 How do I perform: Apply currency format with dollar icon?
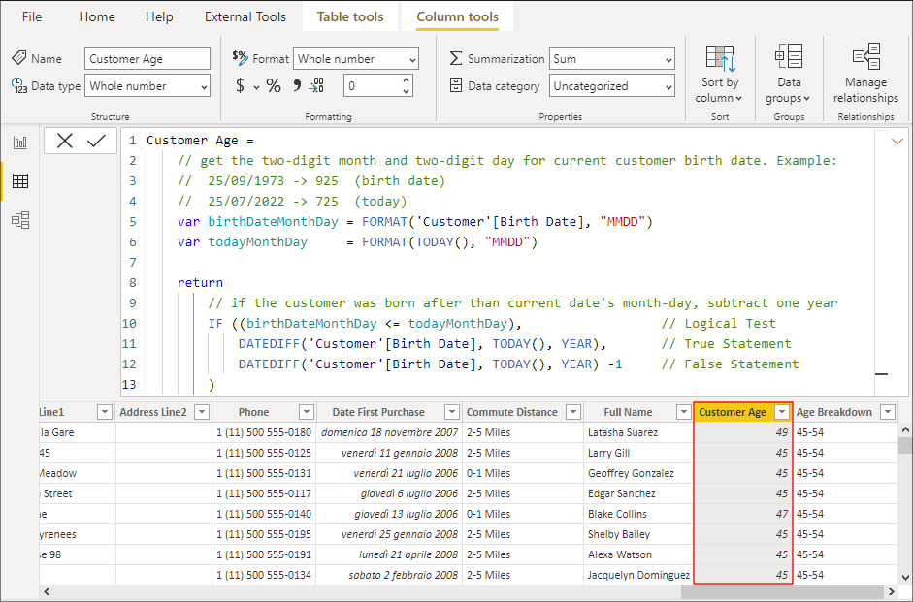[x=240, y=86]
